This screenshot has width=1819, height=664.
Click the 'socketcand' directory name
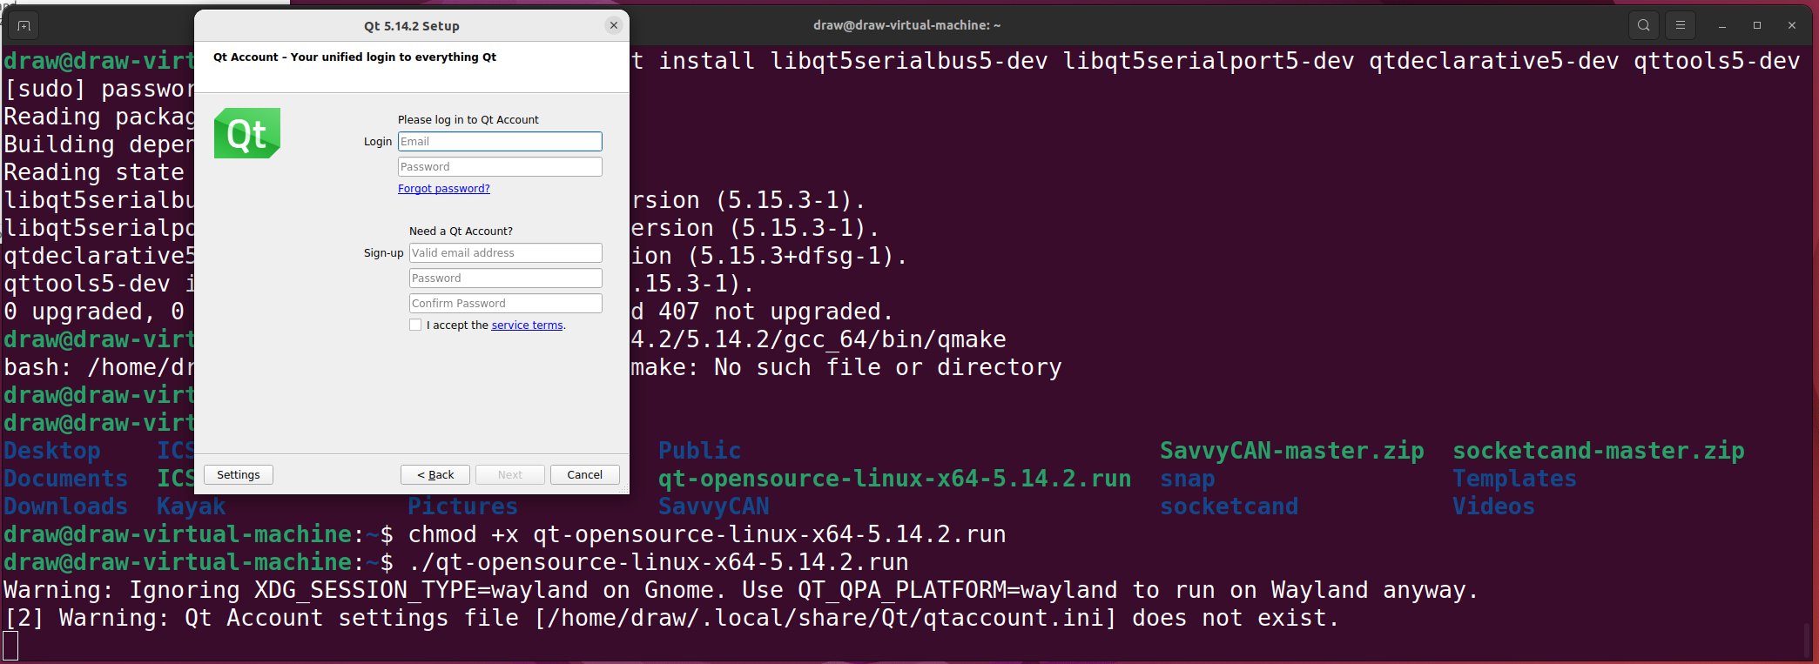[x=1230, y=506]
